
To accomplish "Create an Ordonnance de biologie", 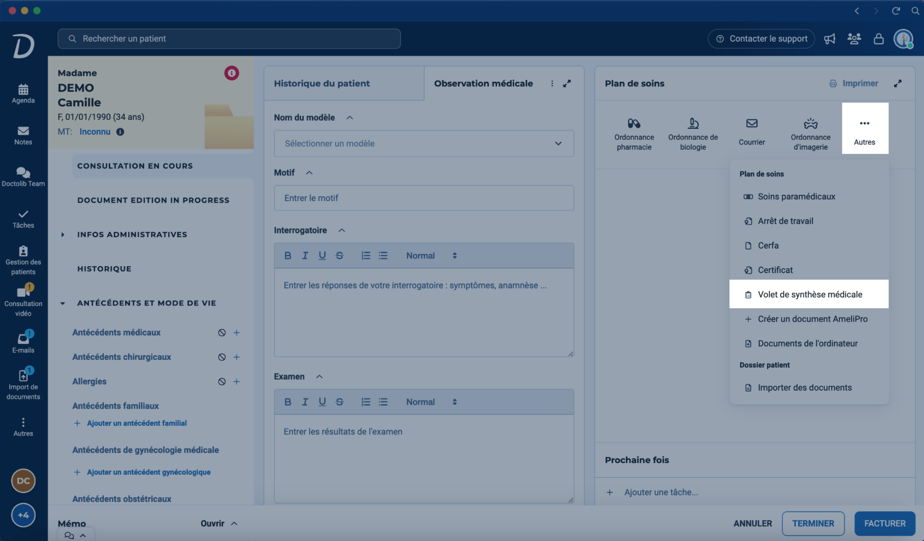I will (693, 134).
